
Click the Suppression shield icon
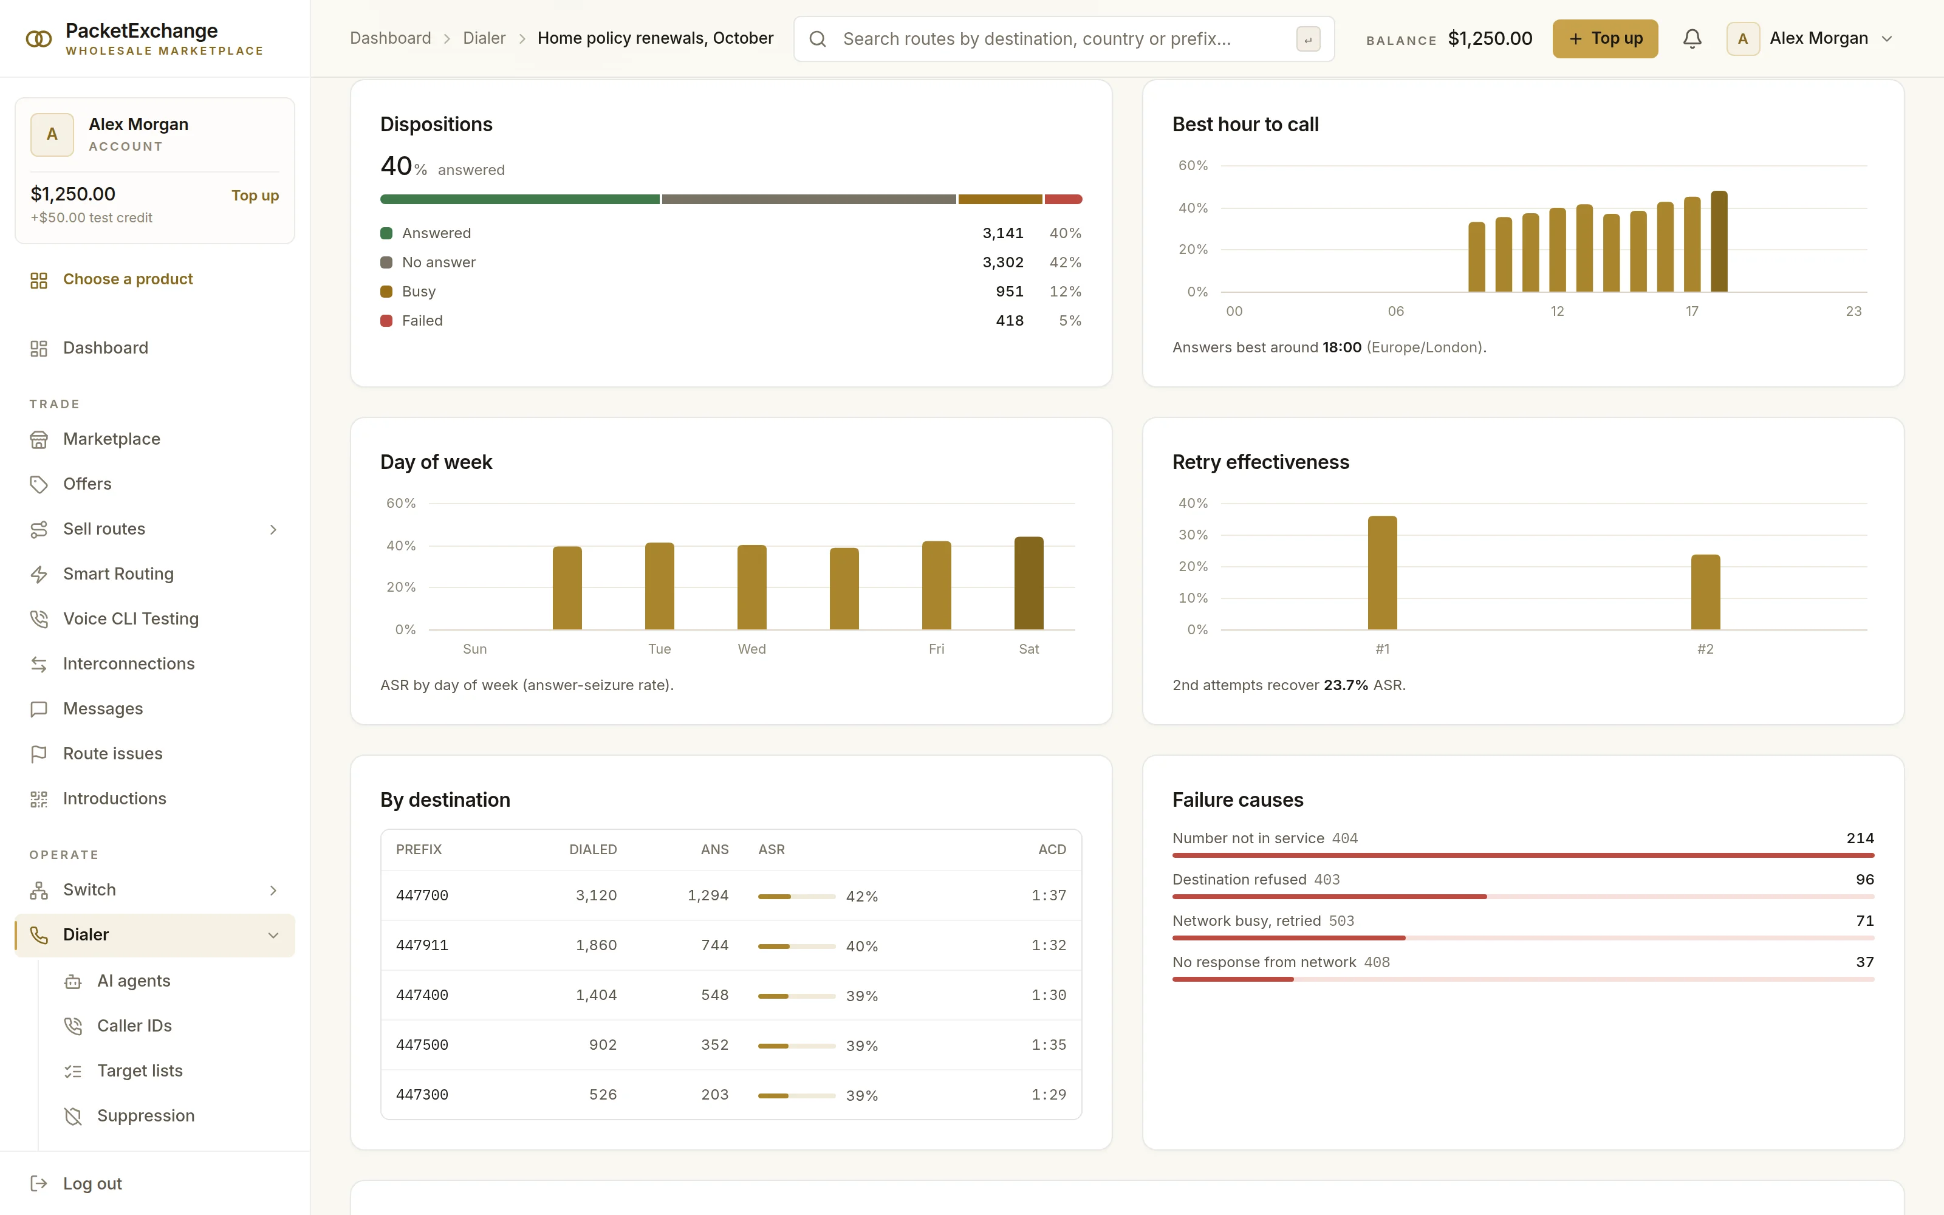pos(73,1116)
